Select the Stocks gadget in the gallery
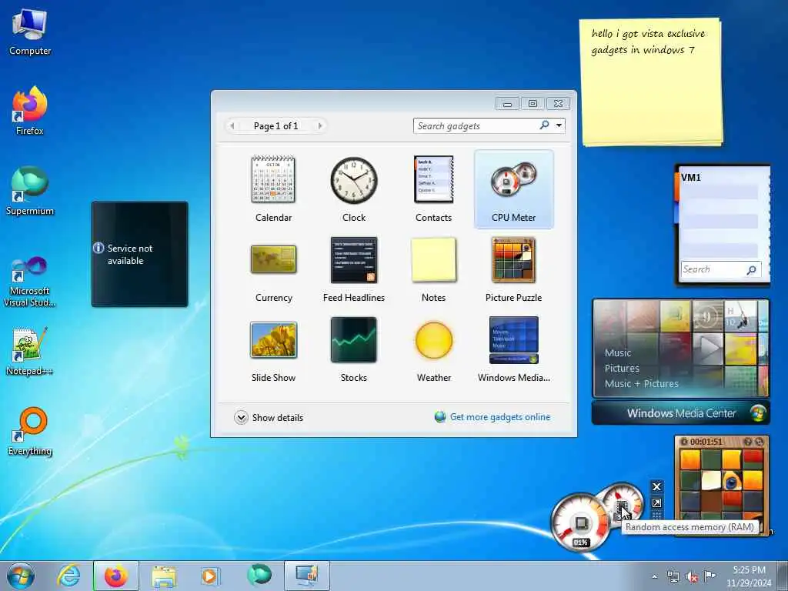 coord(354,349)
